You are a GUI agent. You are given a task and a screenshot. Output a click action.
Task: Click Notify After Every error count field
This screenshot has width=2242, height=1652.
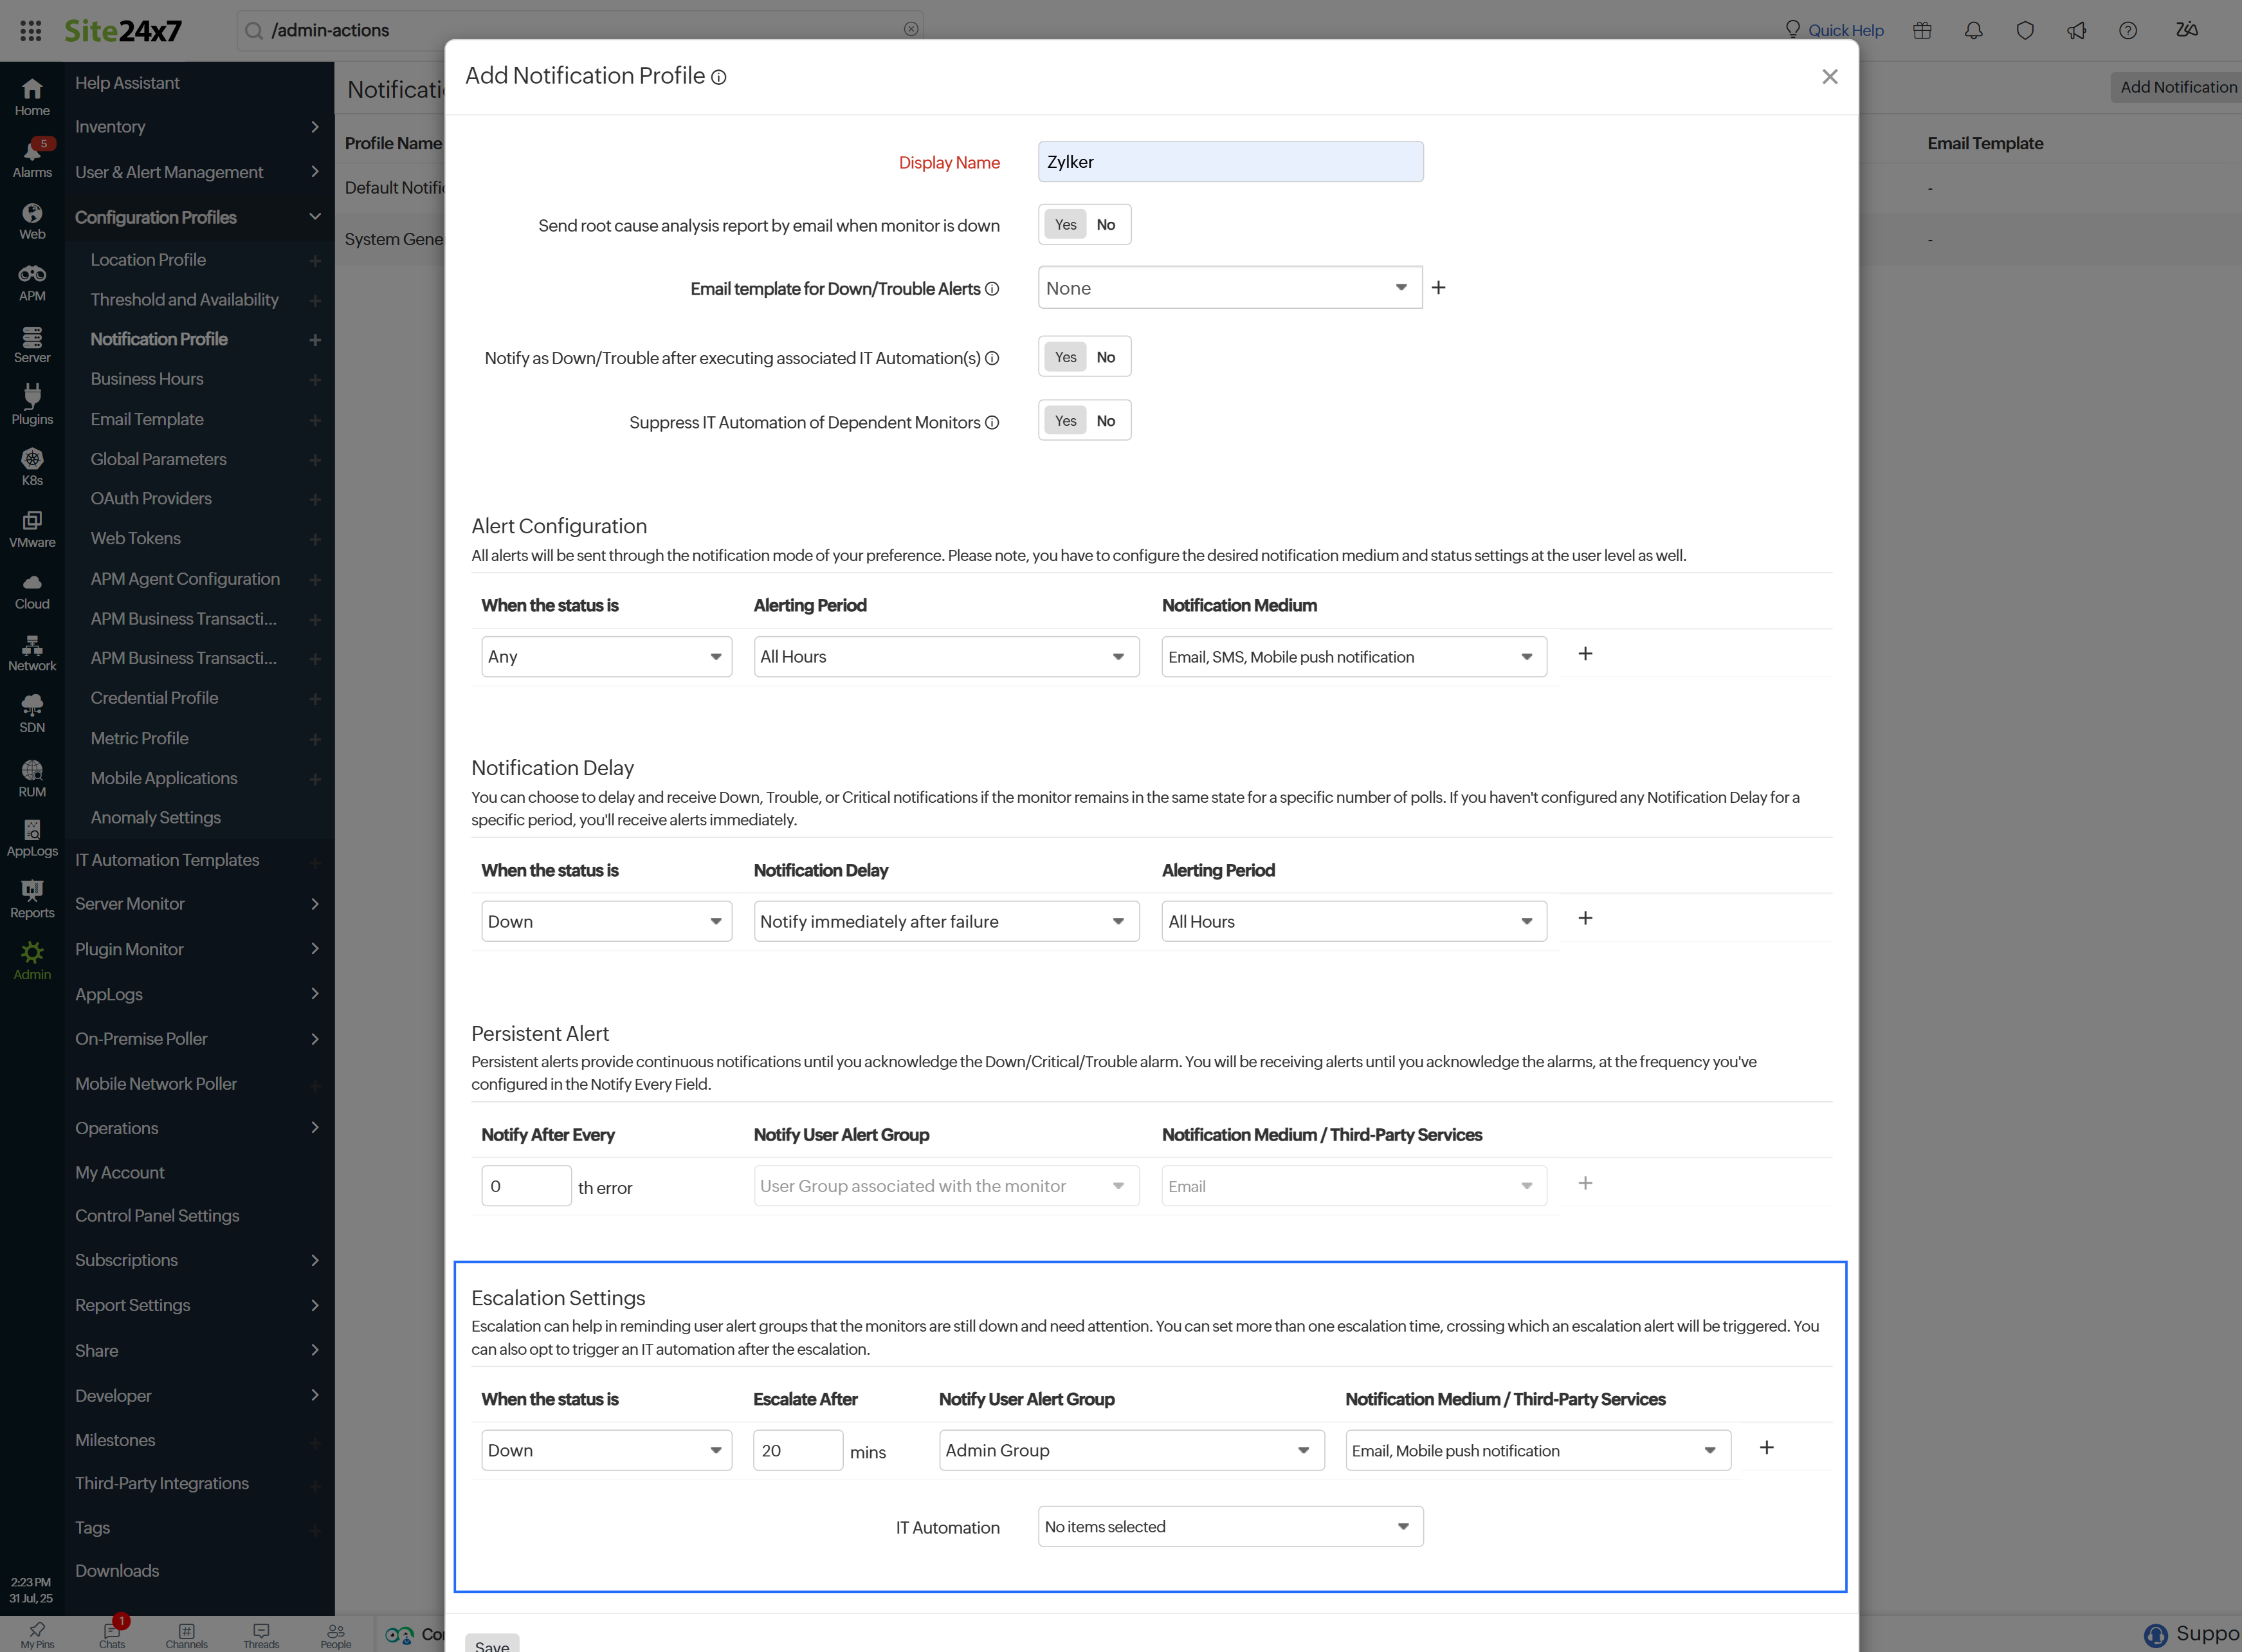[525, 1185]
